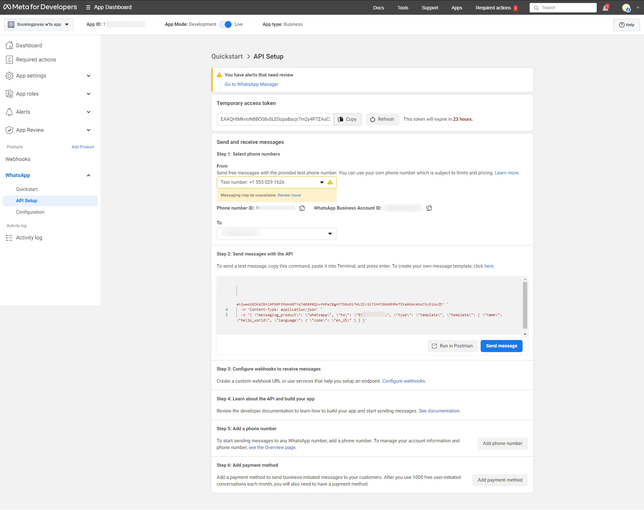
Task: Click the Send message button
Action: click(501, 346)
